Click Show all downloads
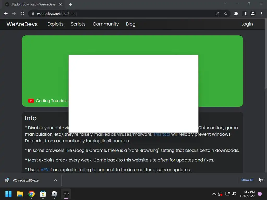The height and width of the screenshot is (200, 267). pyautogui.click(x=247, y=180)
